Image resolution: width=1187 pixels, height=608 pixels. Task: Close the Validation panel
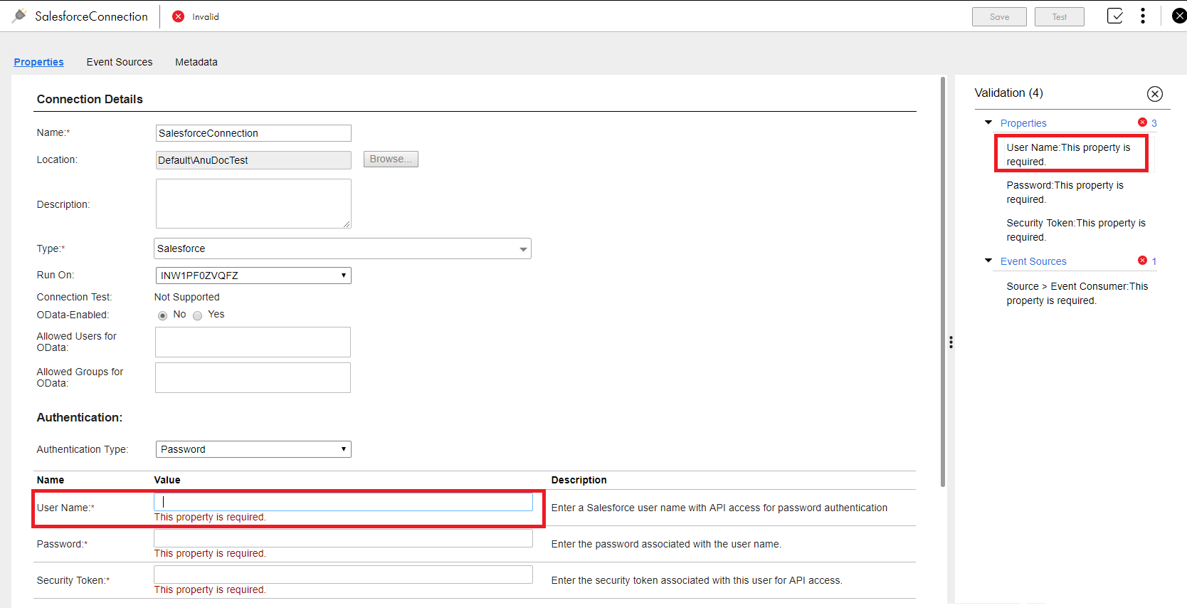[x=1155, y=93]
